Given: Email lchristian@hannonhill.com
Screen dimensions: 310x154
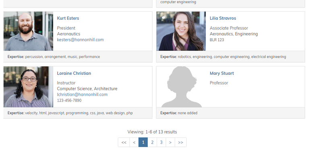Looking at the screenshot, I should [82, 94].
